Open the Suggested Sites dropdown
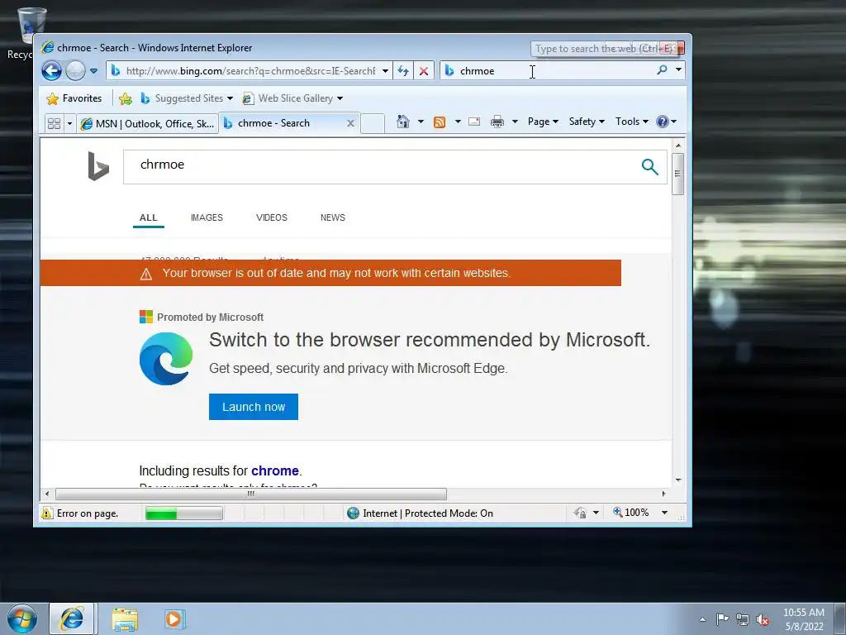The image size is (846, 635). tap(186, 98)
